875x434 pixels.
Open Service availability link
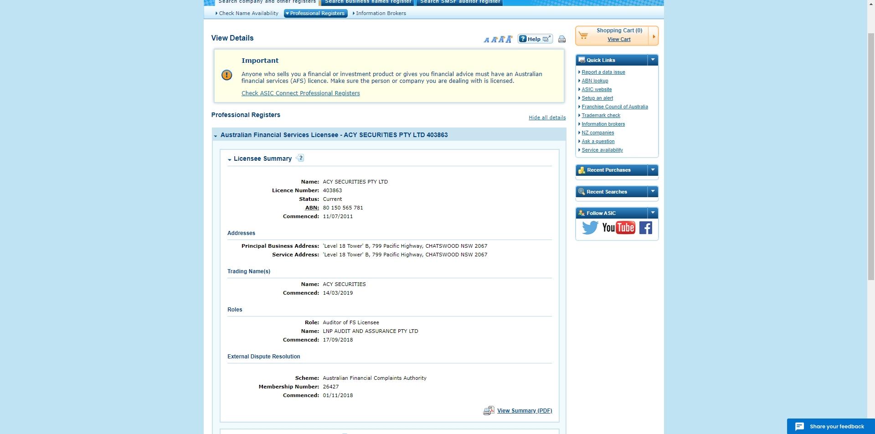tap(602, 150)
